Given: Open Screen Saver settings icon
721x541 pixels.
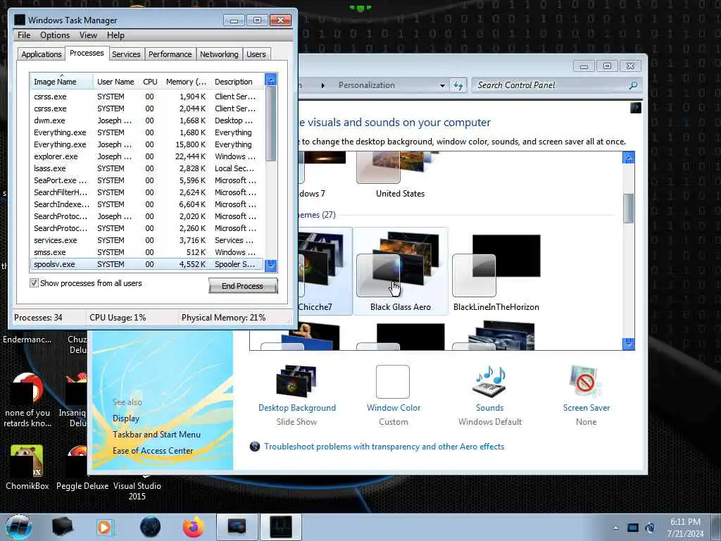Looking at the screenshot, I should coord(585,381).
